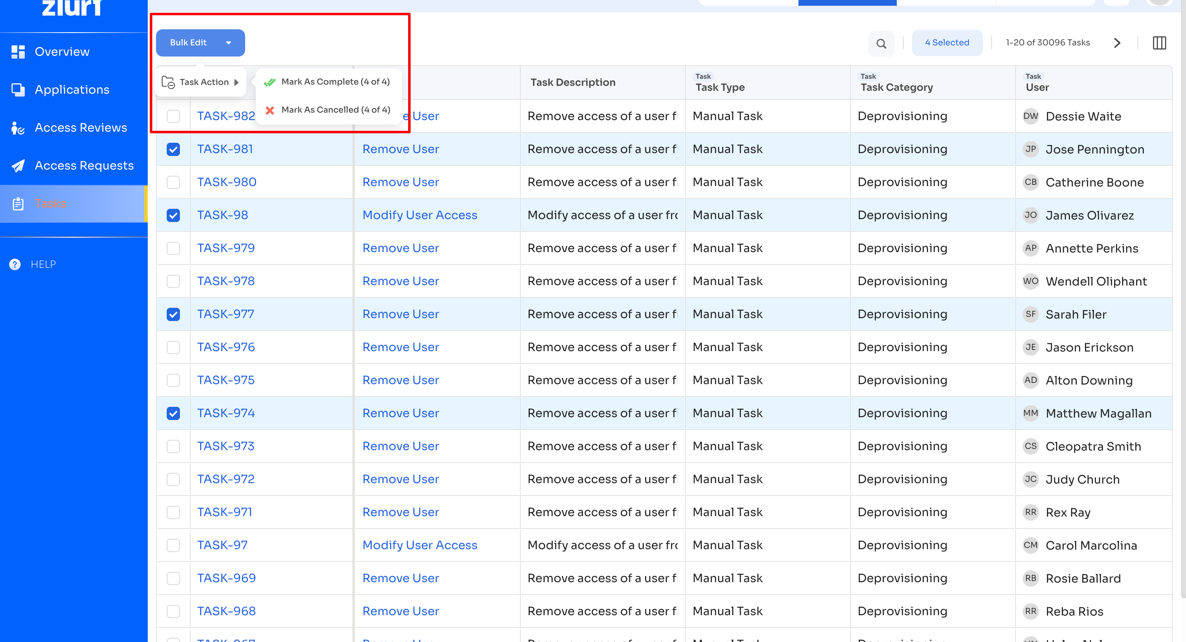This screenshot has width=1186, height=642.
Task: Open the Bulk Edit dropdown
Action: click(x=200, y=43)
